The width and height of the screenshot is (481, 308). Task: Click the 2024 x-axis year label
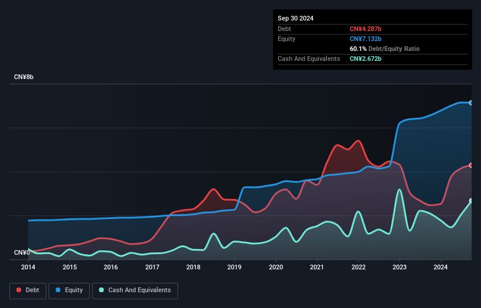tap(441, 268)
